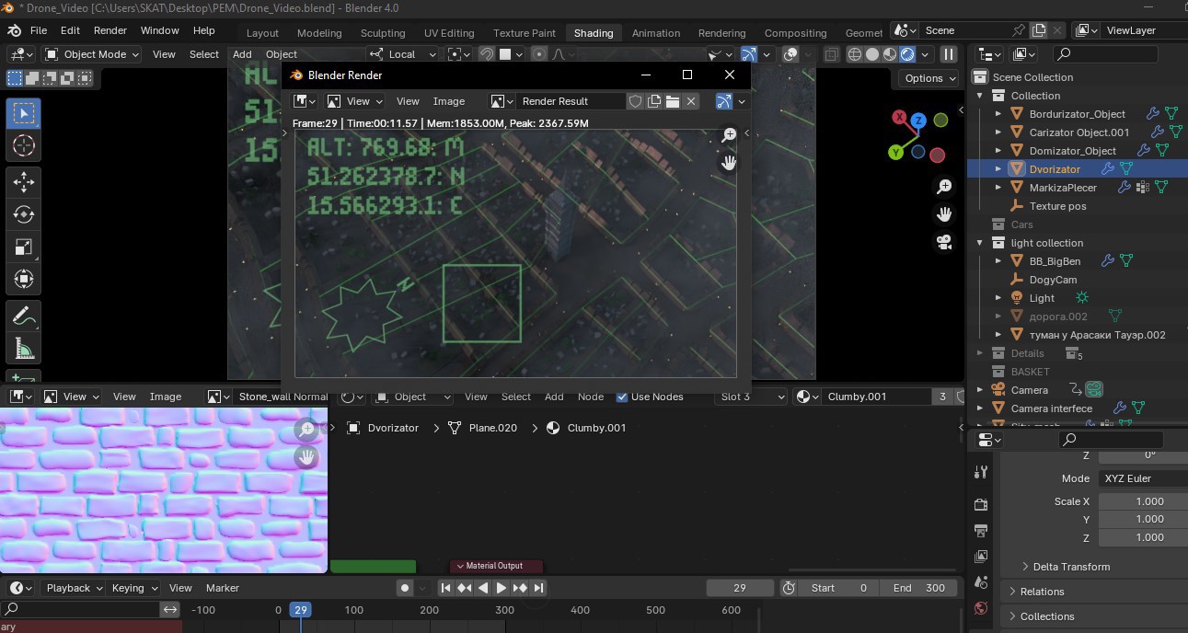
Task: Click viewport zoom magnifier gizmo
Action: tap(944, 187)
